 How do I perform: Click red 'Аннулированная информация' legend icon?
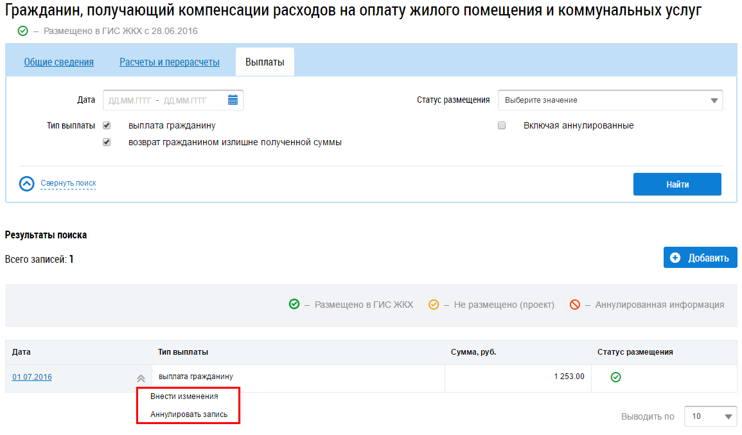pyautogui.click(x=575, y=305)
